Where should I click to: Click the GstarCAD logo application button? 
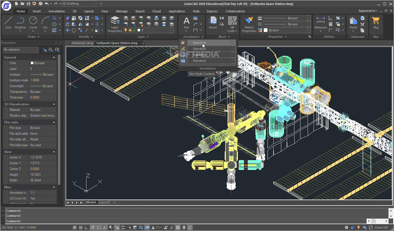[x=6, y=5]
